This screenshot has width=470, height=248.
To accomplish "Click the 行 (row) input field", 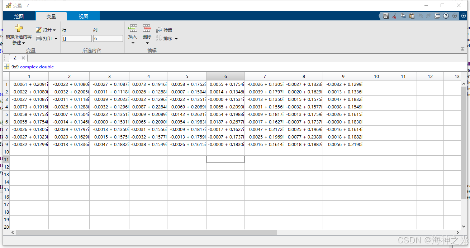I will click(77, 39).
